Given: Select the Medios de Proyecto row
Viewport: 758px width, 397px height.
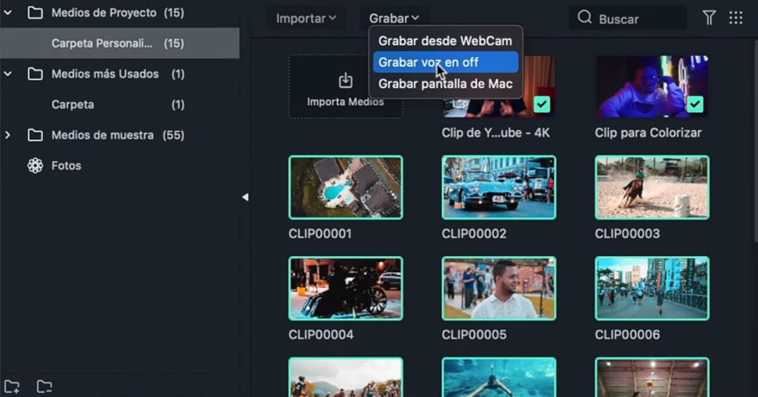Looking at the screenshot, I should pyautogui.click(x=120, y=12).
